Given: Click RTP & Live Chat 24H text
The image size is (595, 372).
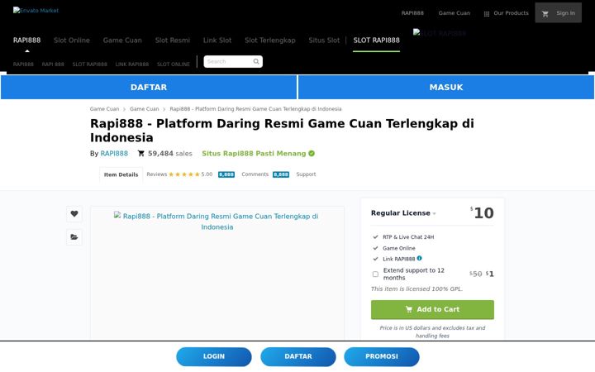Looking at the screenshot, I should point(408,237).
